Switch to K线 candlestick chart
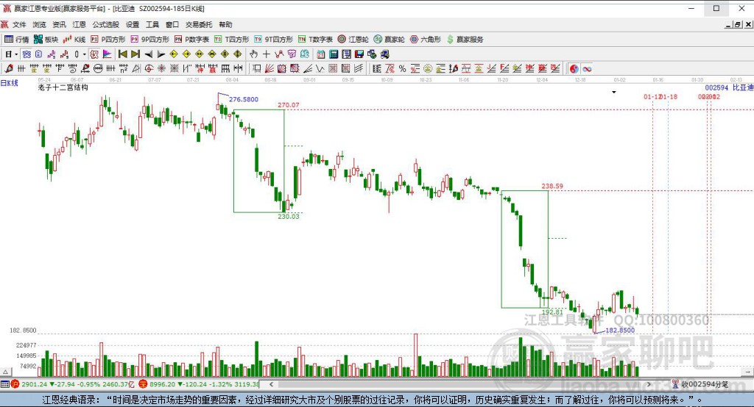The height and width of the screenshot is (407, 754). click(74, 40)
